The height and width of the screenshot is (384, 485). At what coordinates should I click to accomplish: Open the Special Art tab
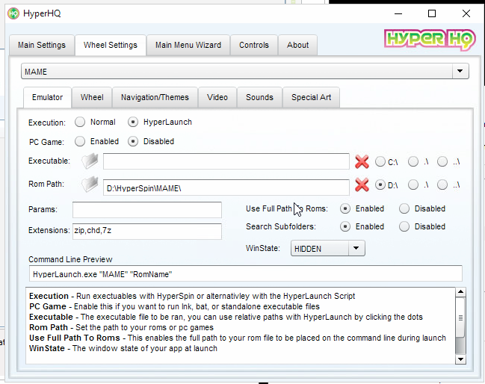point(313,97)
